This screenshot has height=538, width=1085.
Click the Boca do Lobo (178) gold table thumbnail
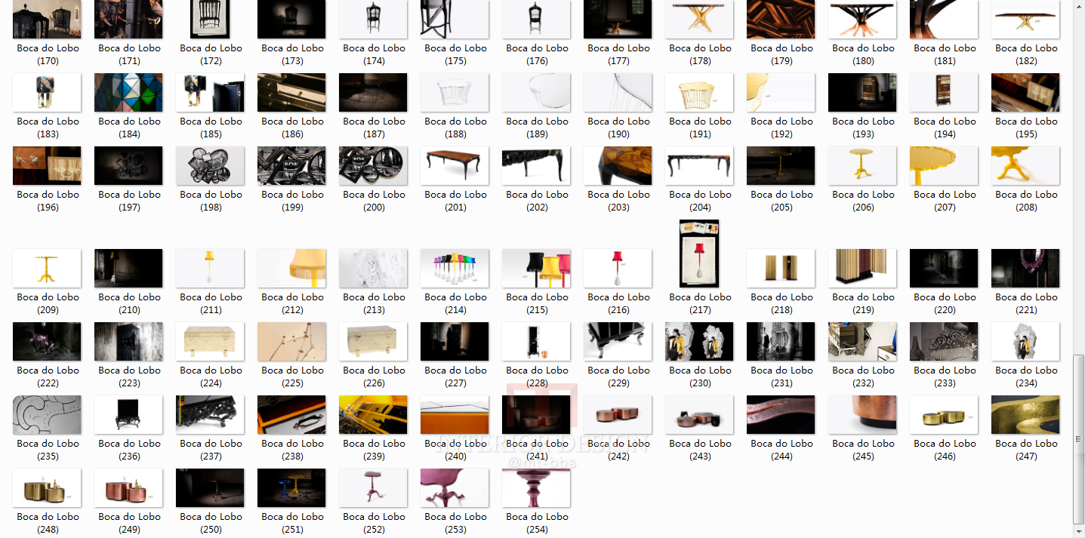pyautogui.click(x=699, y=19)
